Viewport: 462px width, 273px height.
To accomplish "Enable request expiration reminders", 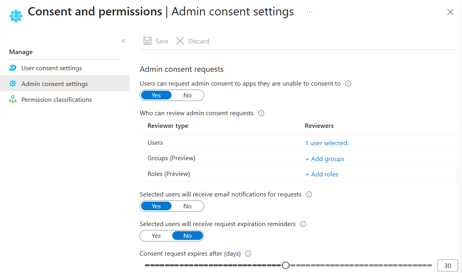I will click(156, 236).
